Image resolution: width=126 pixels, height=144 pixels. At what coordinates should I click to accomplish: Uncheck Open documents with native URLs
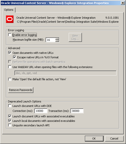pyautogui.click(x=10, y=53)
